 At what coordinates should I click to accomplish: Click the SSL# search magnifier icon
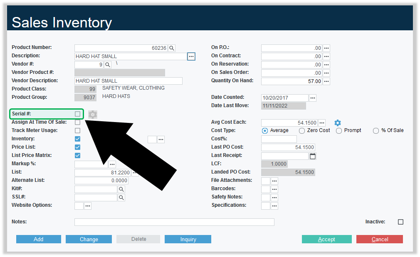tap(121, 198)
